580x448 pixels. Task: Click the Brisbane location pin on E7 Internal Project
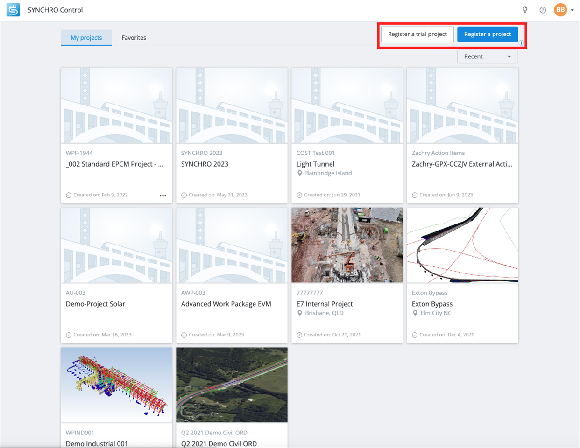click(x=299, y=313)
